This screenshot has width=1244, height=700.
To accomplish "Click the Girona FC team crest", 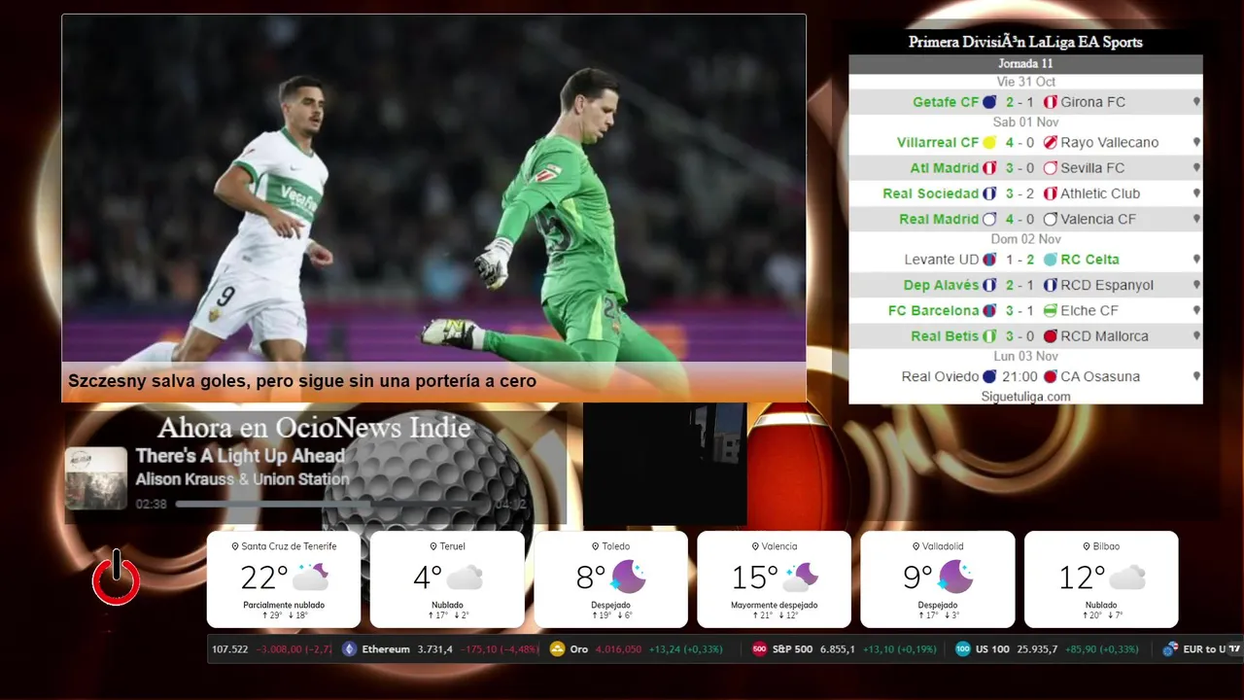I will (x=1050, y=102).
